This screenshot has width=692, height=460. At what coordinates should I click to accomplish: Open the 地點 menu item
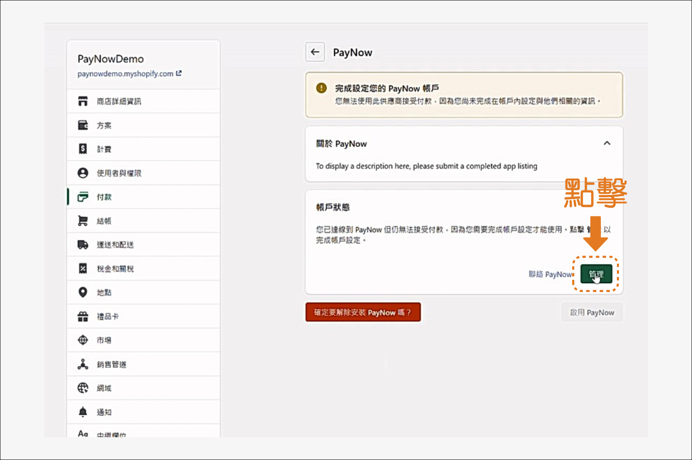(143, 292)
